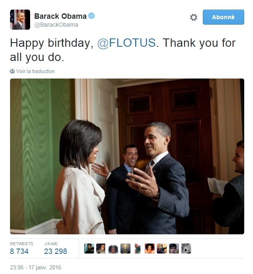Screen dimensions: 253x274
Task: Open the @BarackObama handle
Action: click(x=56, y=25)
